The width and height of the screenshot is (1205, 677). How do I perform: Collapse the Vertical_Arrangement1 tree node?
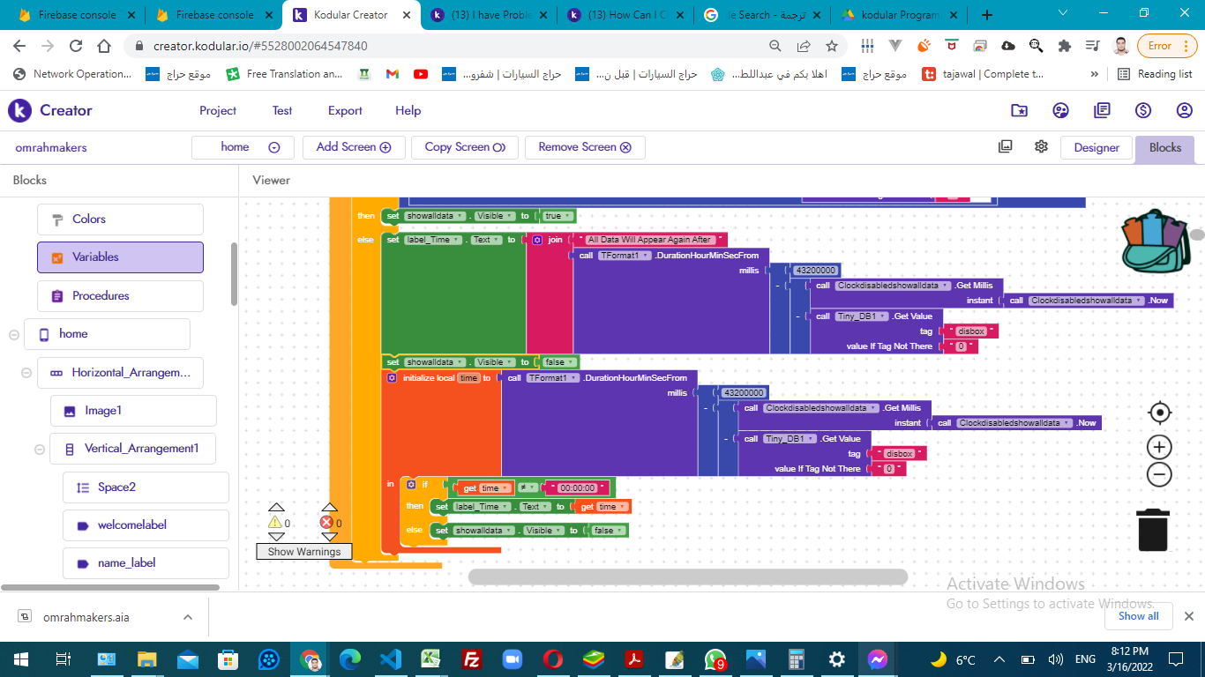point(40,449)
